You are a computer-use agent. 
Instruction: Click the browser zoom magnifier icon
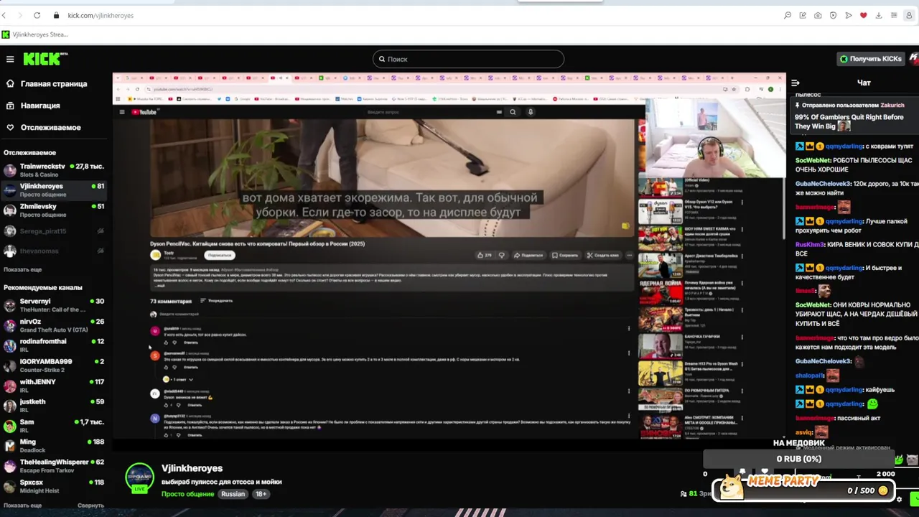pyautogui.click(x=788, y=15)
